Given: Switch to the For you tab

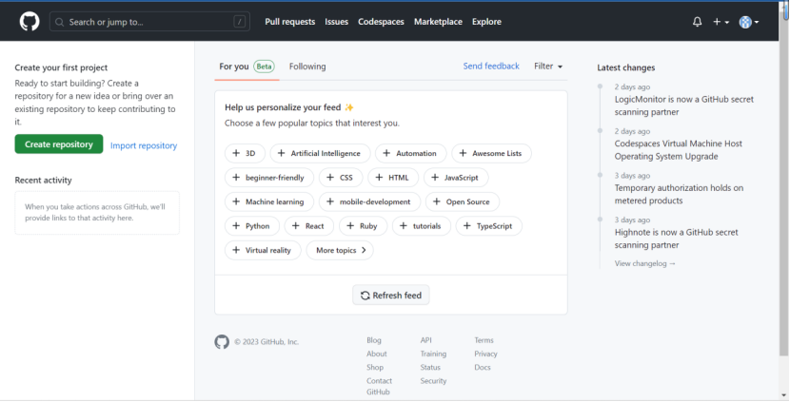Looking at the screenshot, I should pos(247,67).
